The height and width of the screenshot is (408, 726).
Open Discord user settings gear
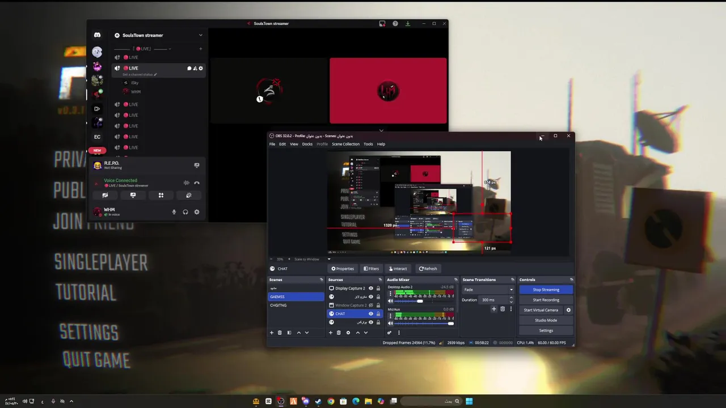pyautogui.click(x=197, y=212)
